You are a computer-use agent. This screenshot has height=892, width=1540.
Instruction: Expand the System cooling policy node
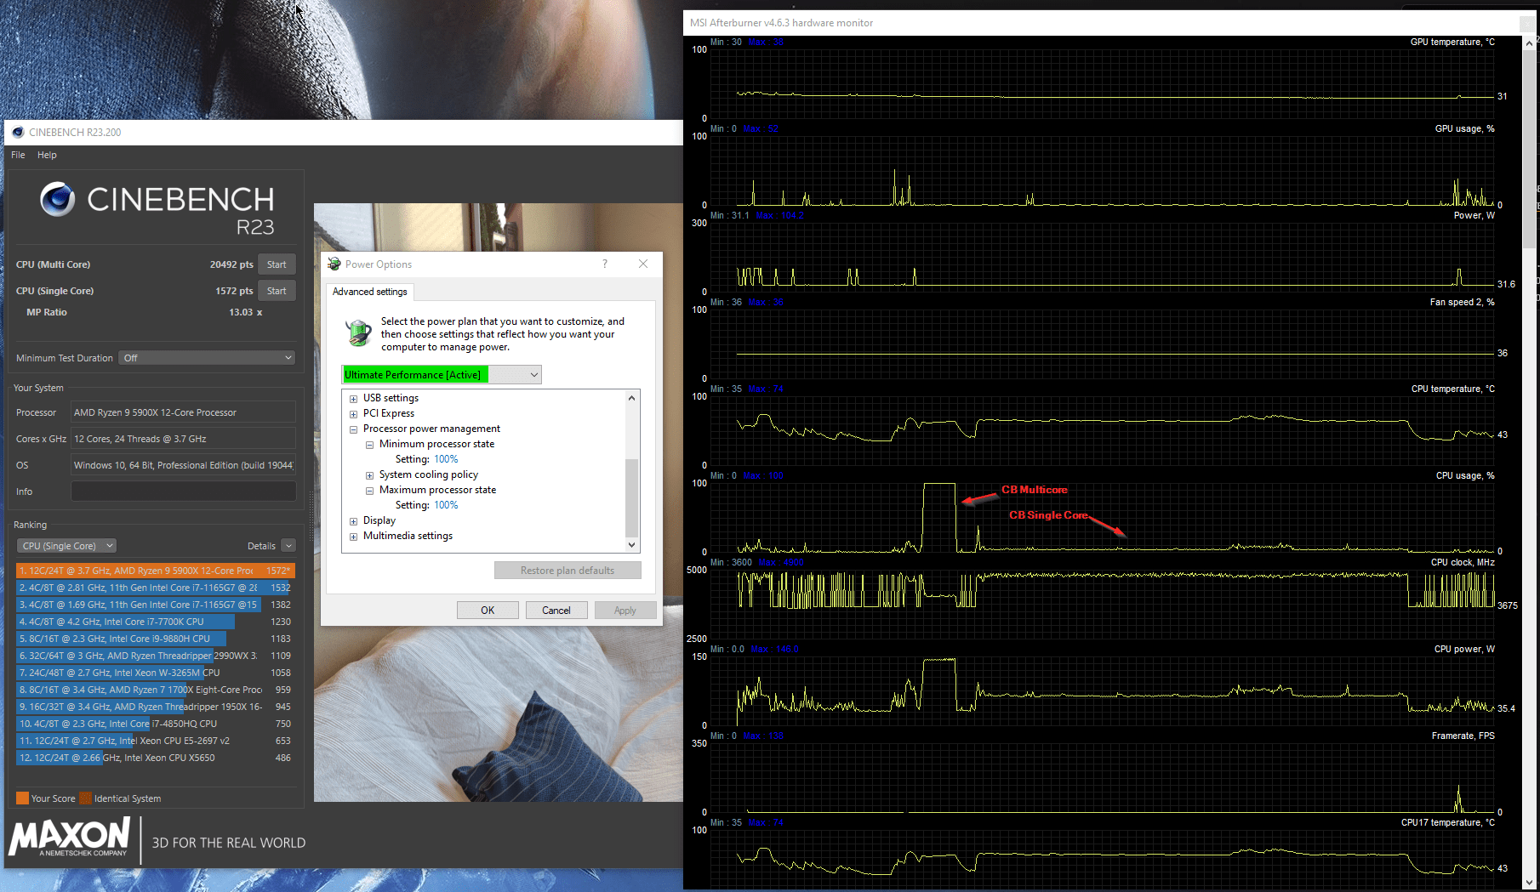coord(369,475)
